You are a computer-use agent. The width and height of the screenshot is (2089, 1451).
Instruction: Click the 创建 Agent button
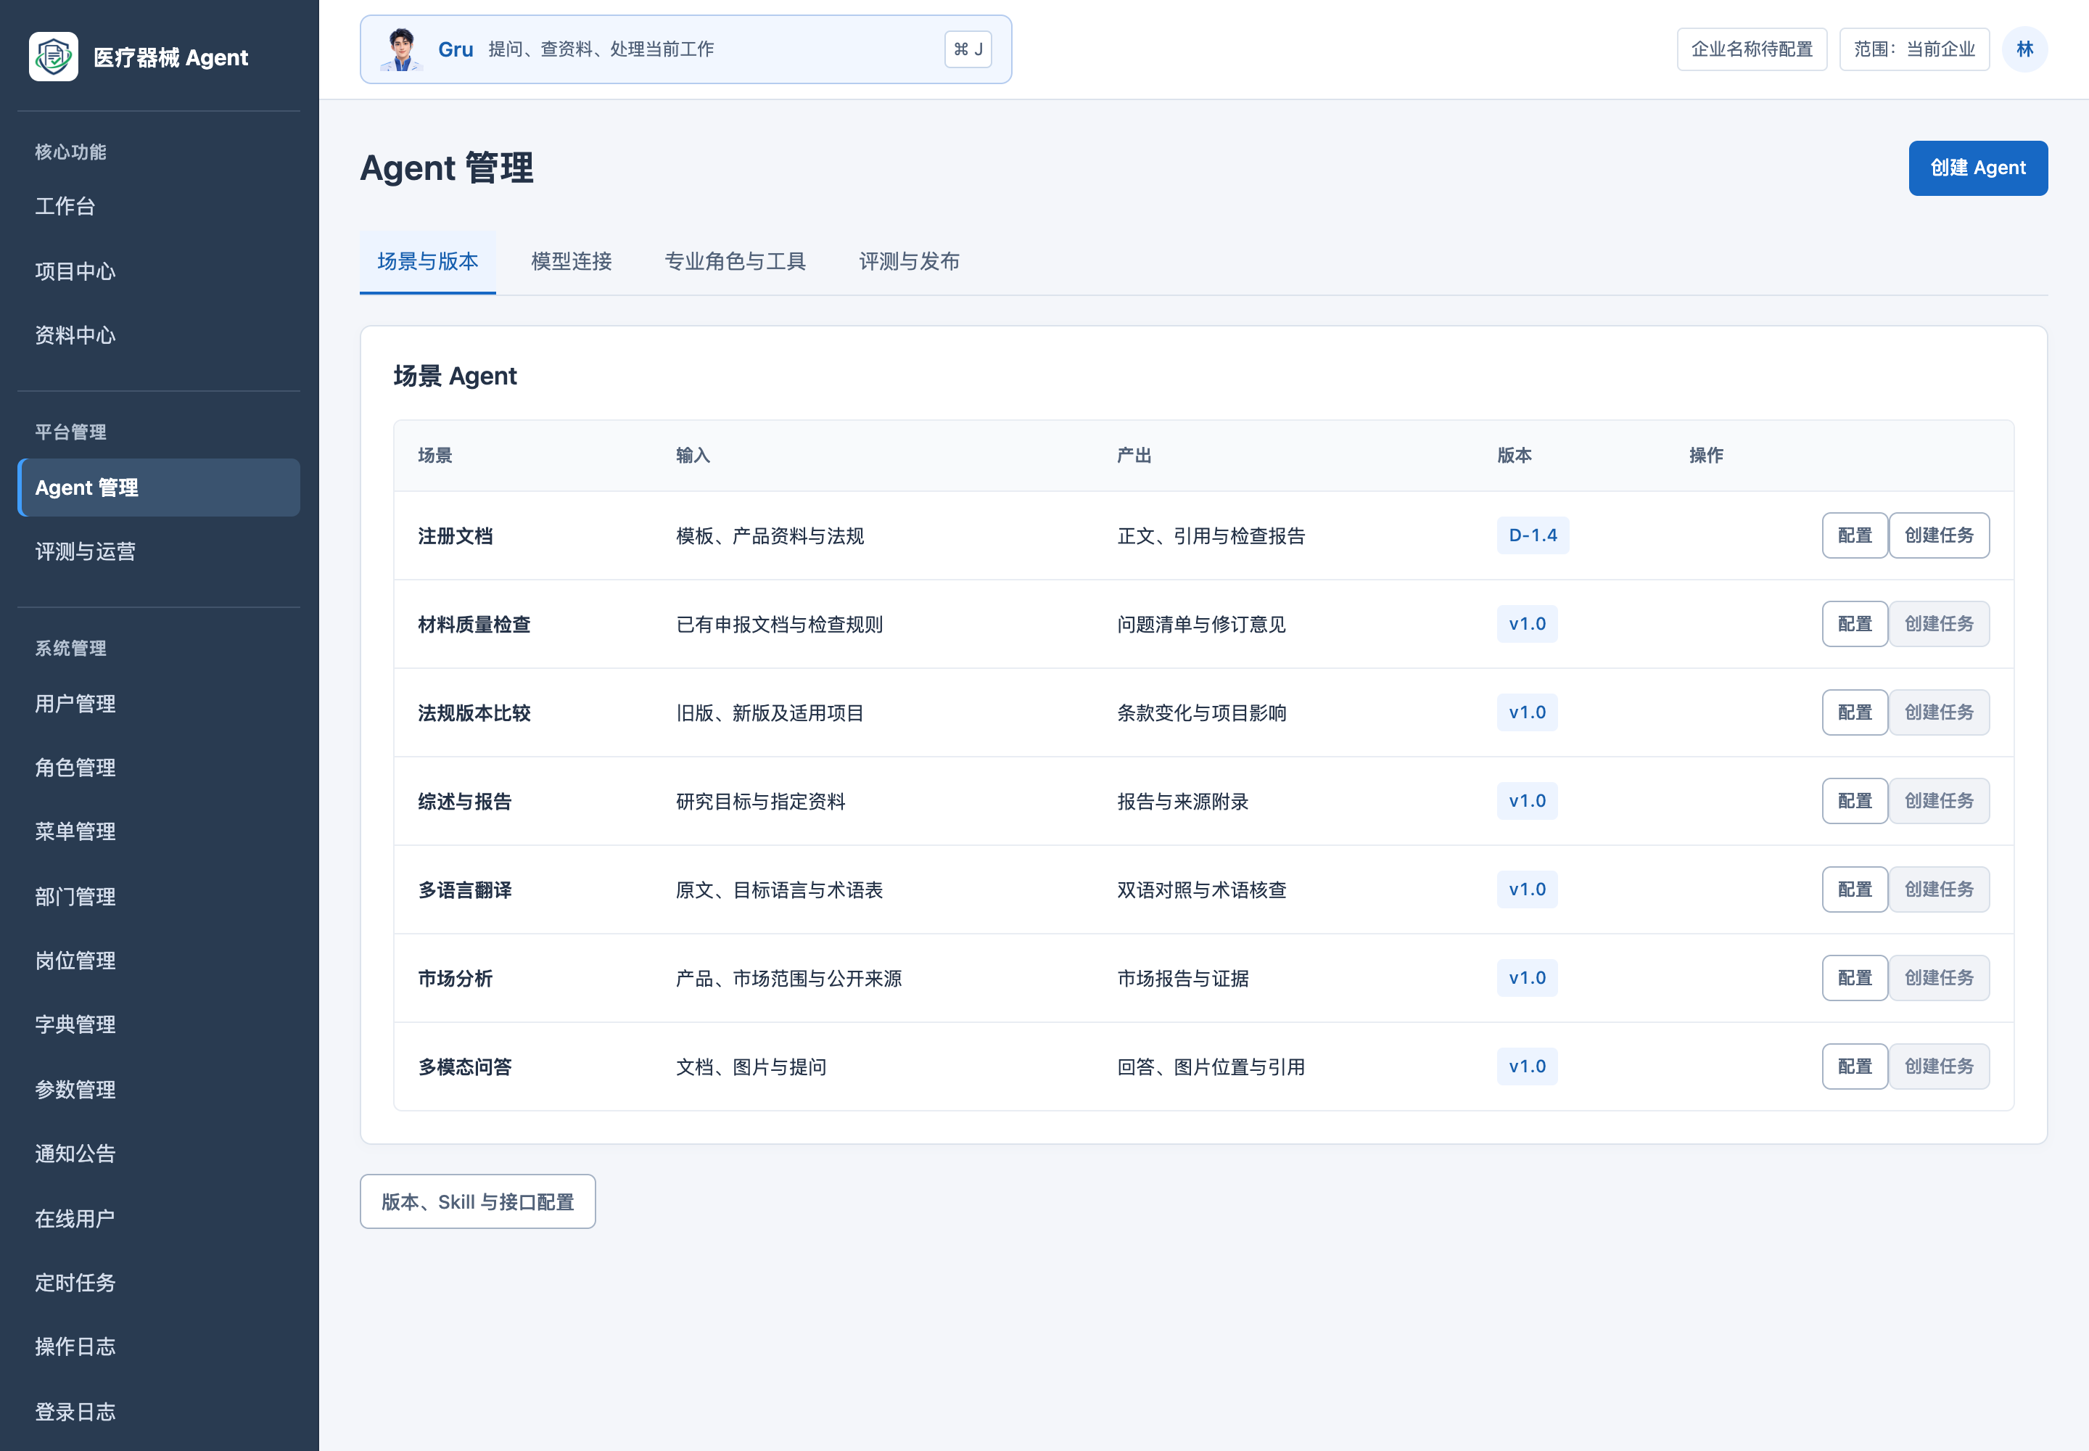1977,168
